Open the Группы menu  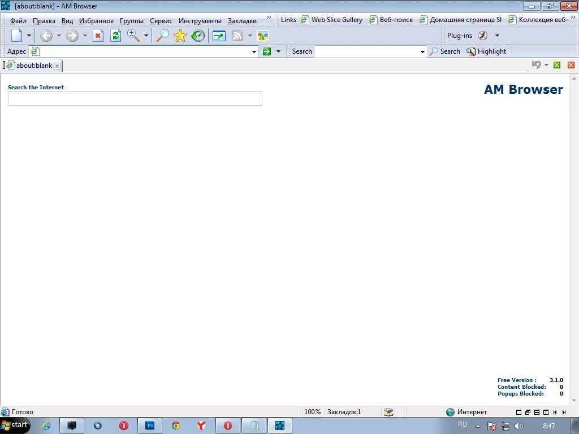pos(131,21)
